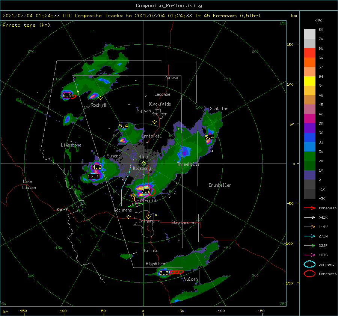Click the Airdrie city label
The height and width of the screenshot is (316, 338).
pos(148,201)
